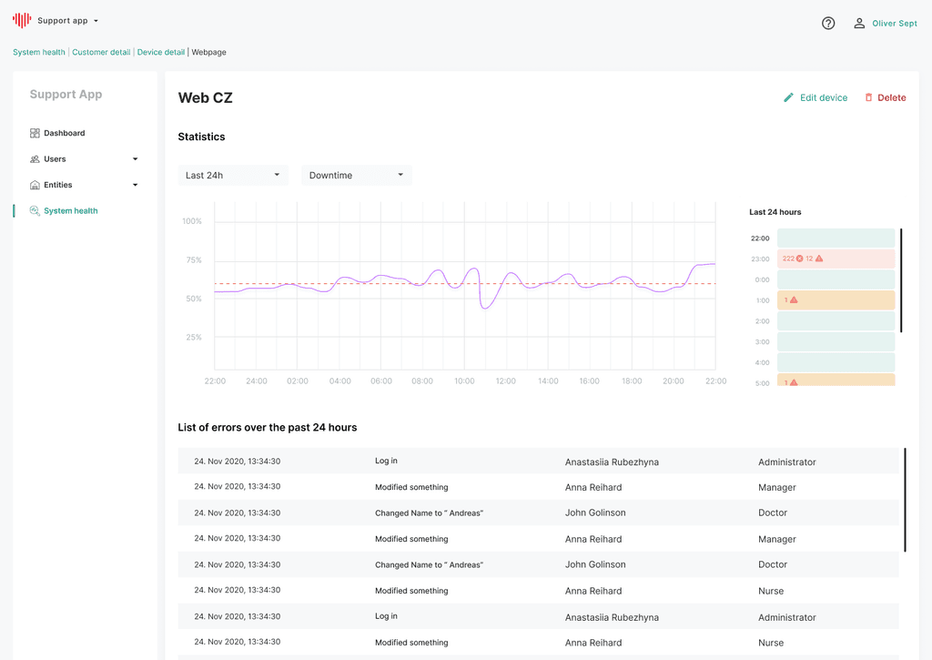Screen dimensions: 932x660
Task: Click first Anastasiia Rubezhyna name cell
Action: (x=612, y=462)
